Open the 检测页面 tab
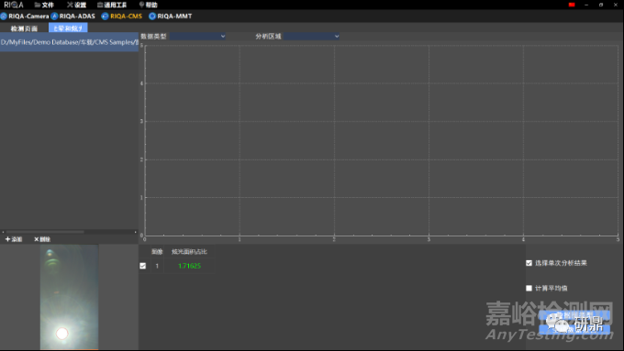 24,28
